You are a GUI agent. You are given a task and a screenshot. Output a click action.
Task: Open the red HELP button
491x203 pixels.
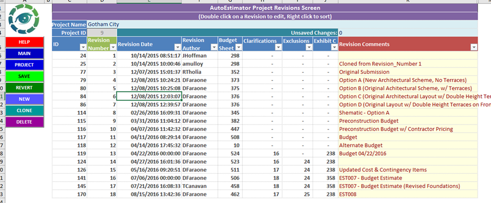point(24,42)
